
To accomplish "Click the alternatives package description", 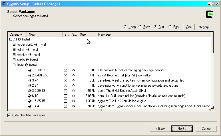I will (x=132, y=70).
